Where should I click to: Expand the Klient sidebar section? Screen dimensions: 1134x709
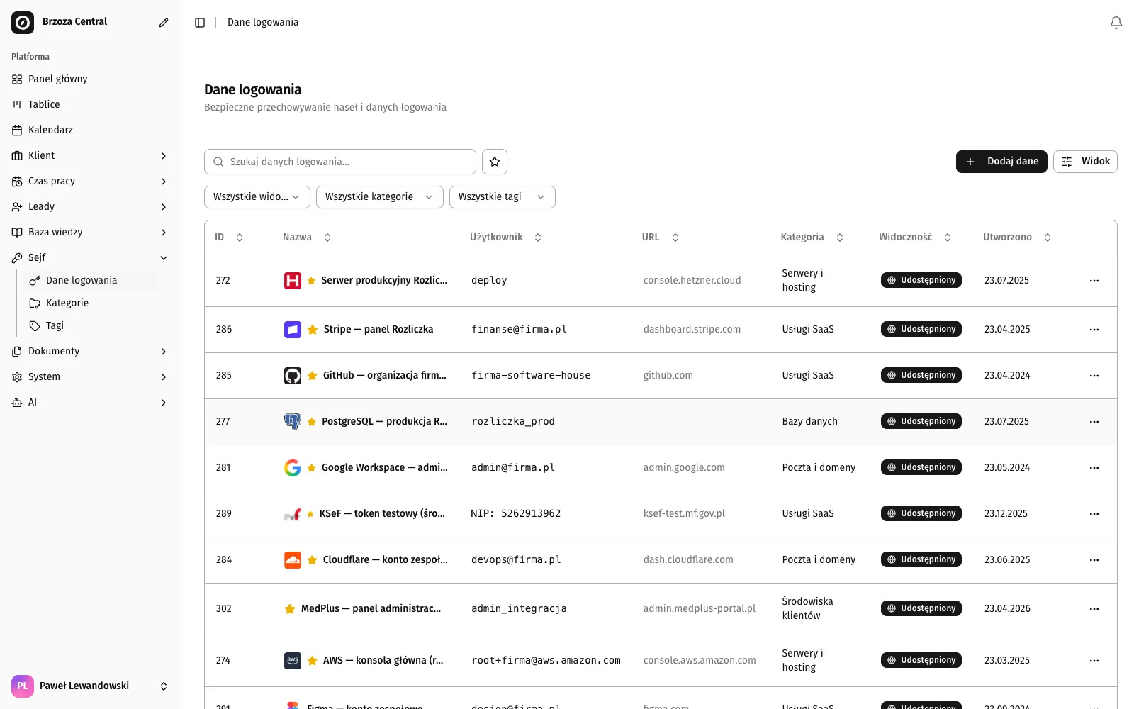[90, 156]
